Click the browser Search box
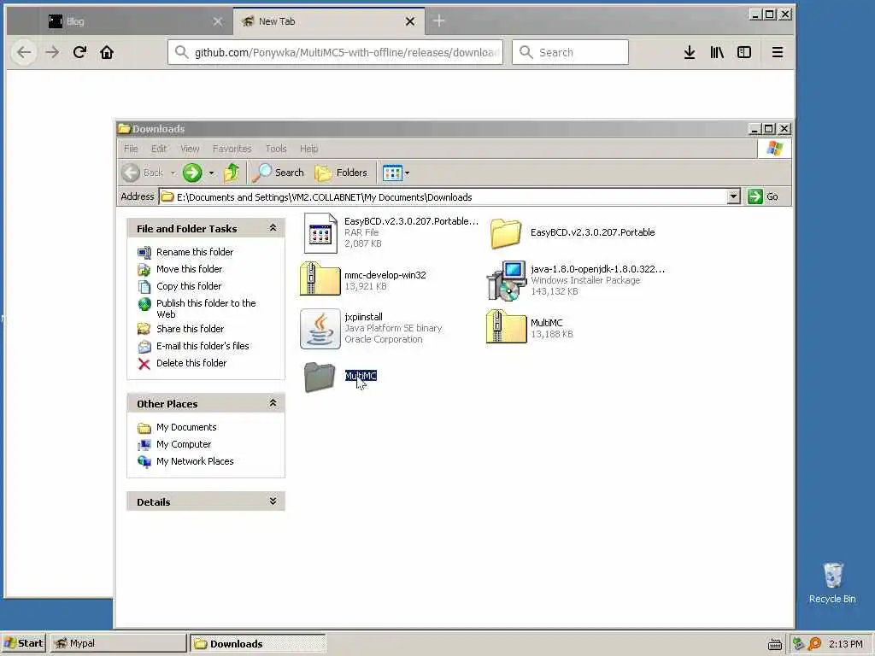The width and height of the screenshot is (875, 656). coord(570,52)
